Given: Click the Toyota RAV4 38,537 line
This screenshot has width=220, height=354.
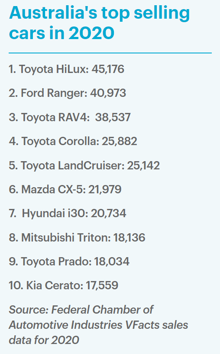Looking at the screenshot, I should click(x=70, y=117).
